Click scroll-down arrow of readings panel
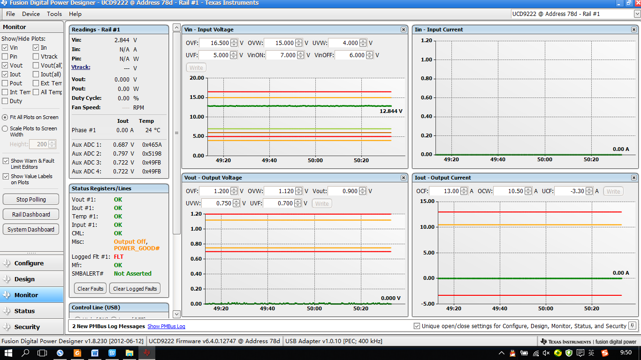Viewport: 641px width, 360px height. point(176,314)
